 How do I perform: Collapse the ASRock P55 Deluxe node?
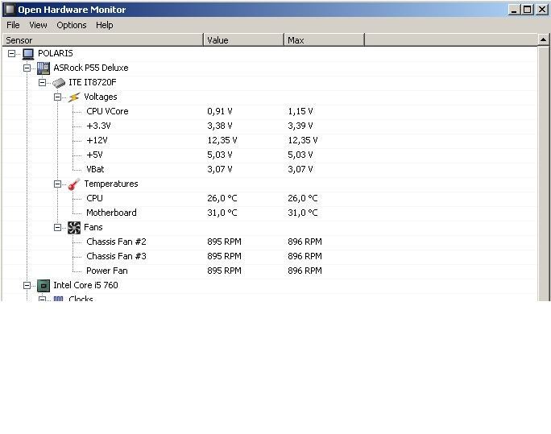coord(27,68)
